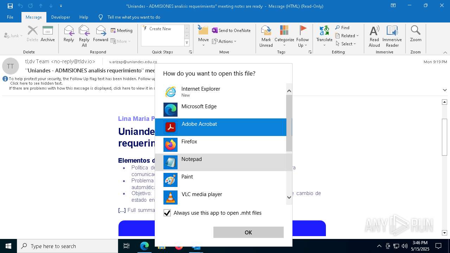Send message to OneNote

point(231,31)
